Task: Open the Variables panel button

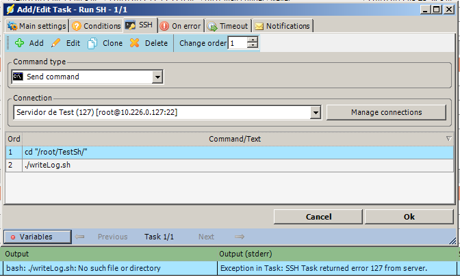Action: (x=38, y=237)
